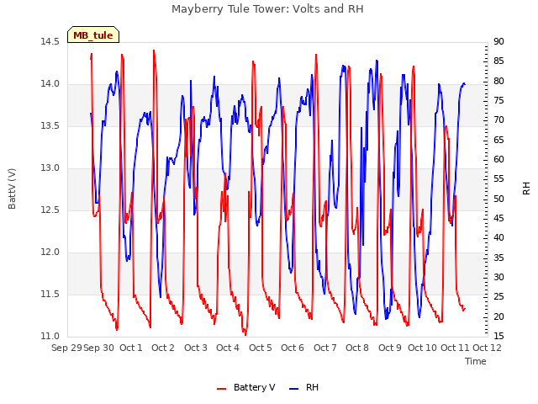Viewport: 538px width, 404px height.
Task: Click the 50 RH tick label
Action: click(498, 199)
